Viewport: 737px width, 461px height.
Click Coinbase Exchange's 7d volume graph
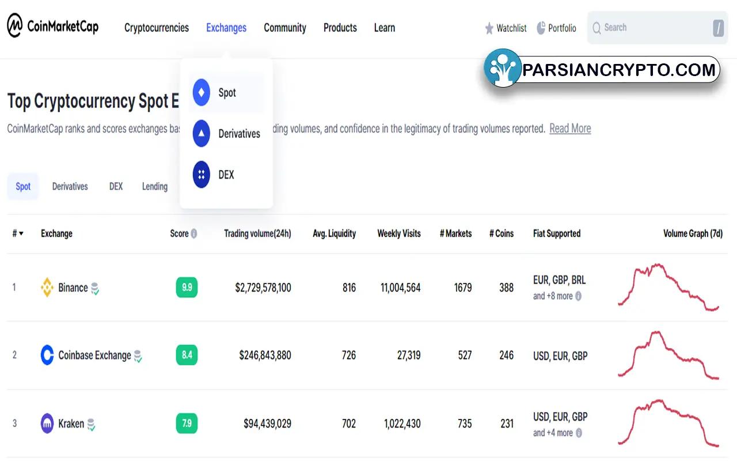668,355
